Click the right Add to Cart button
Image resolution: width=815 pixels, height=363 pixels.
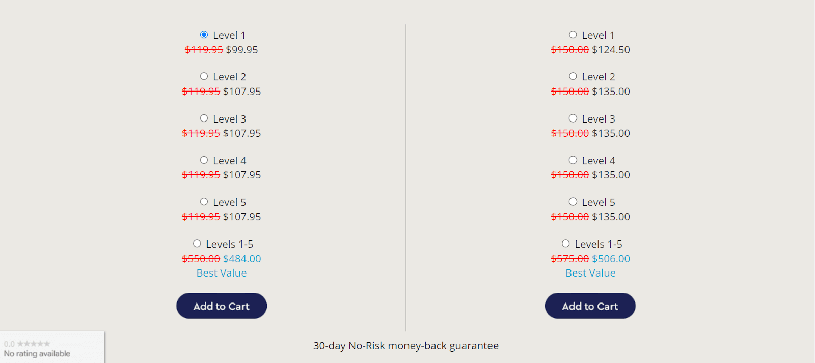590,306
